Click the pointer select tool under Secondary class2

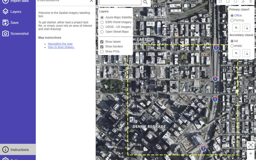pyautogui.click(x=236, y=53)
